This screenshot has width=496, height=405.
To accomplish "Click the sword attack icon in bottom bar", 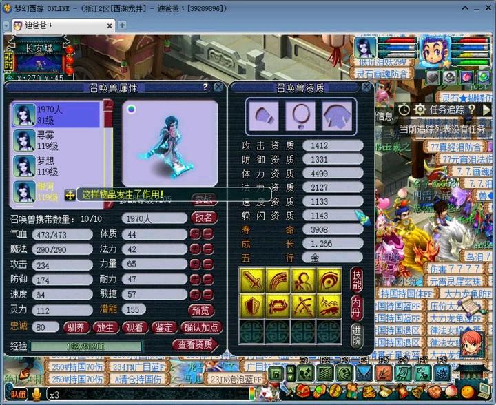I will [286, 391].
